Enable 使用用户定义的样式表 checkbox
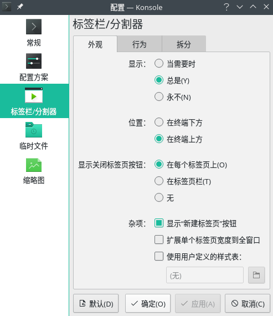This screenshot has width=273, height=316. click(x=198, y=256)
